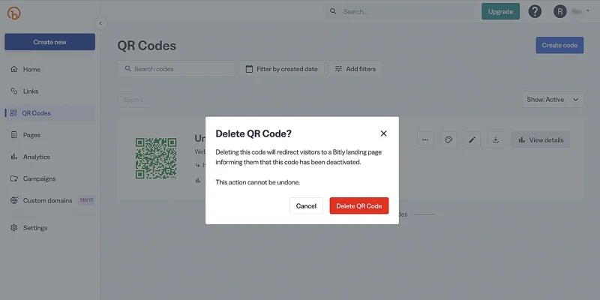The height and width of the screenshot is (300, 600).
Task: Open the account dropdown arrow
Action: click(588, 11)
